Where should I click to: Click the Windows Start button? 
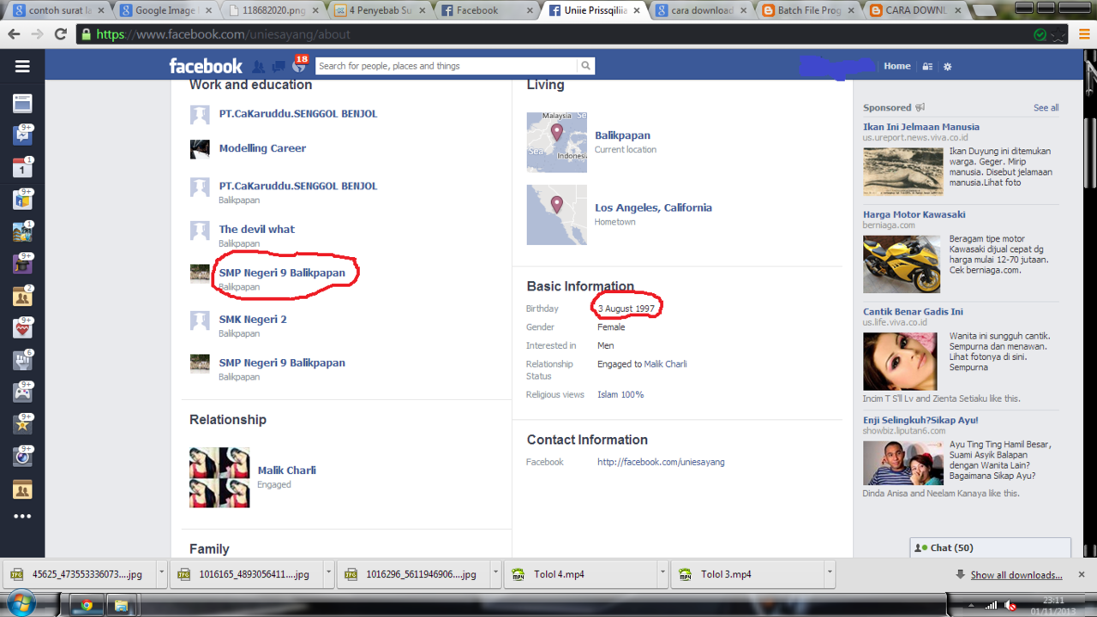(x=22, y=604)
